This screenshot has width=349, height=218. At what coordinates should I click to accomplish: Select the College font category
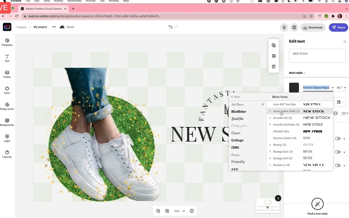(237, 140)
